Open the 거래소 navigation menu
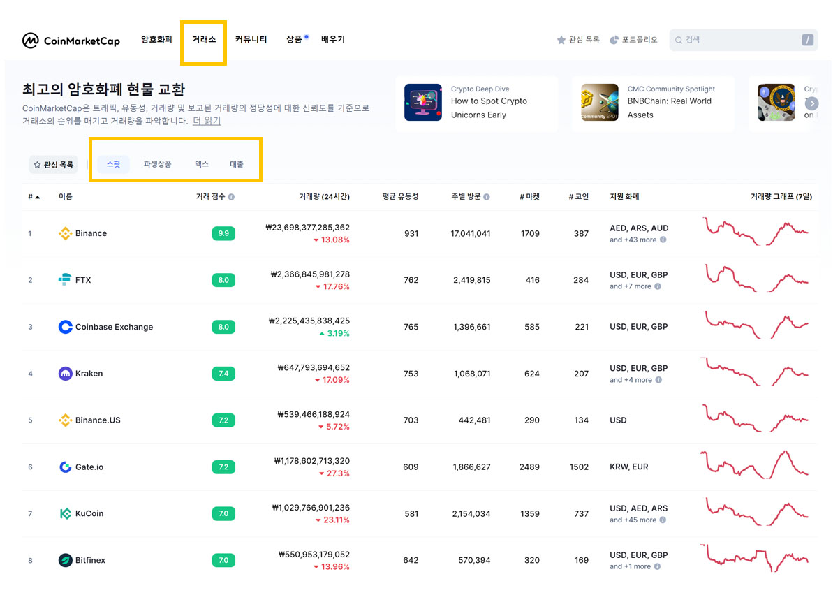 tap(204, 40)
